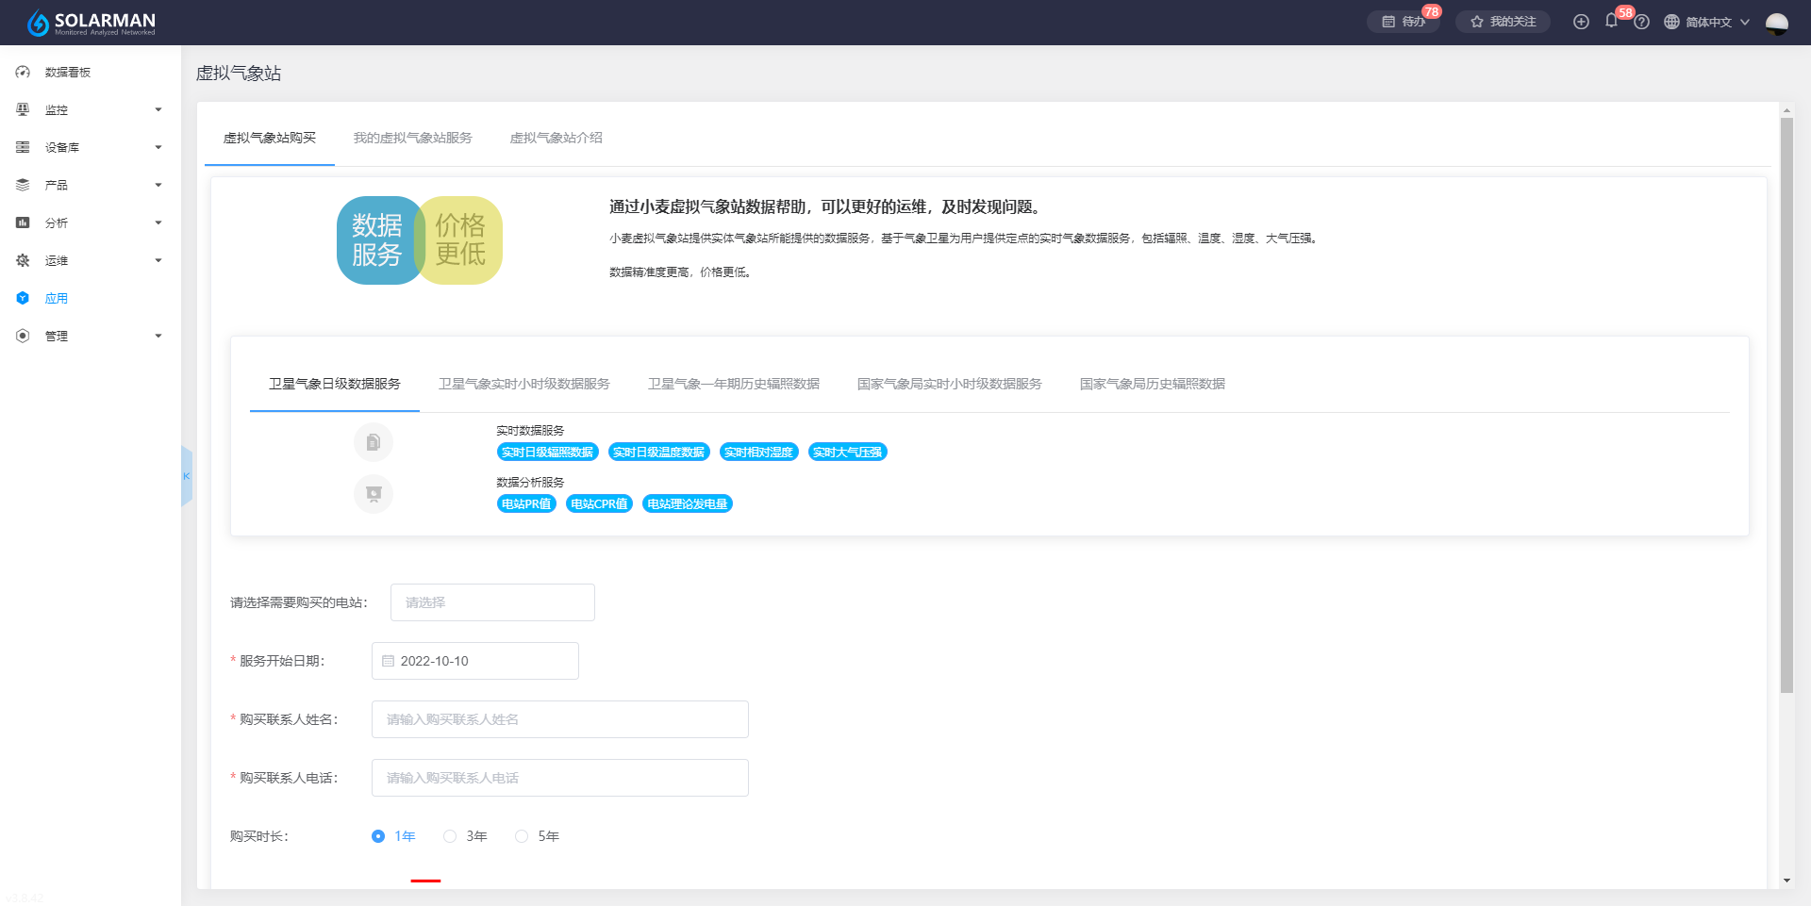Switch to 我的虚拟气象站服务 tab
Viewport: 1811px width, 906px height.
click(x=412, y=138)
